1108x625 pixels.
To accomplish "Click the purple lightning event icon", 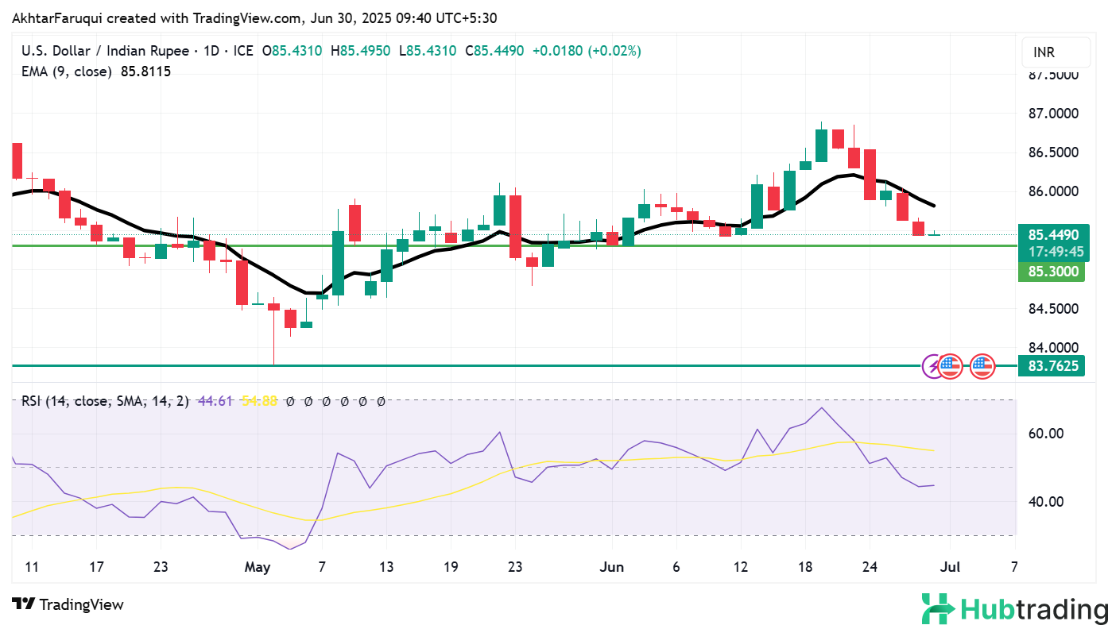I will (933, 366).
